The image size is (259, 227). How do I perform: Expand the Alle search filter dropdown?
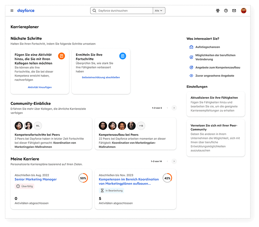pyautogui.click(x=159, y=11)
